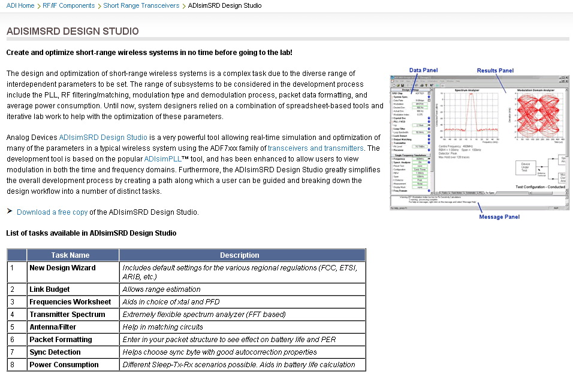Click the Task Name column header
Viewport: 573px width, 375px height.
click(x=73, y=255)
